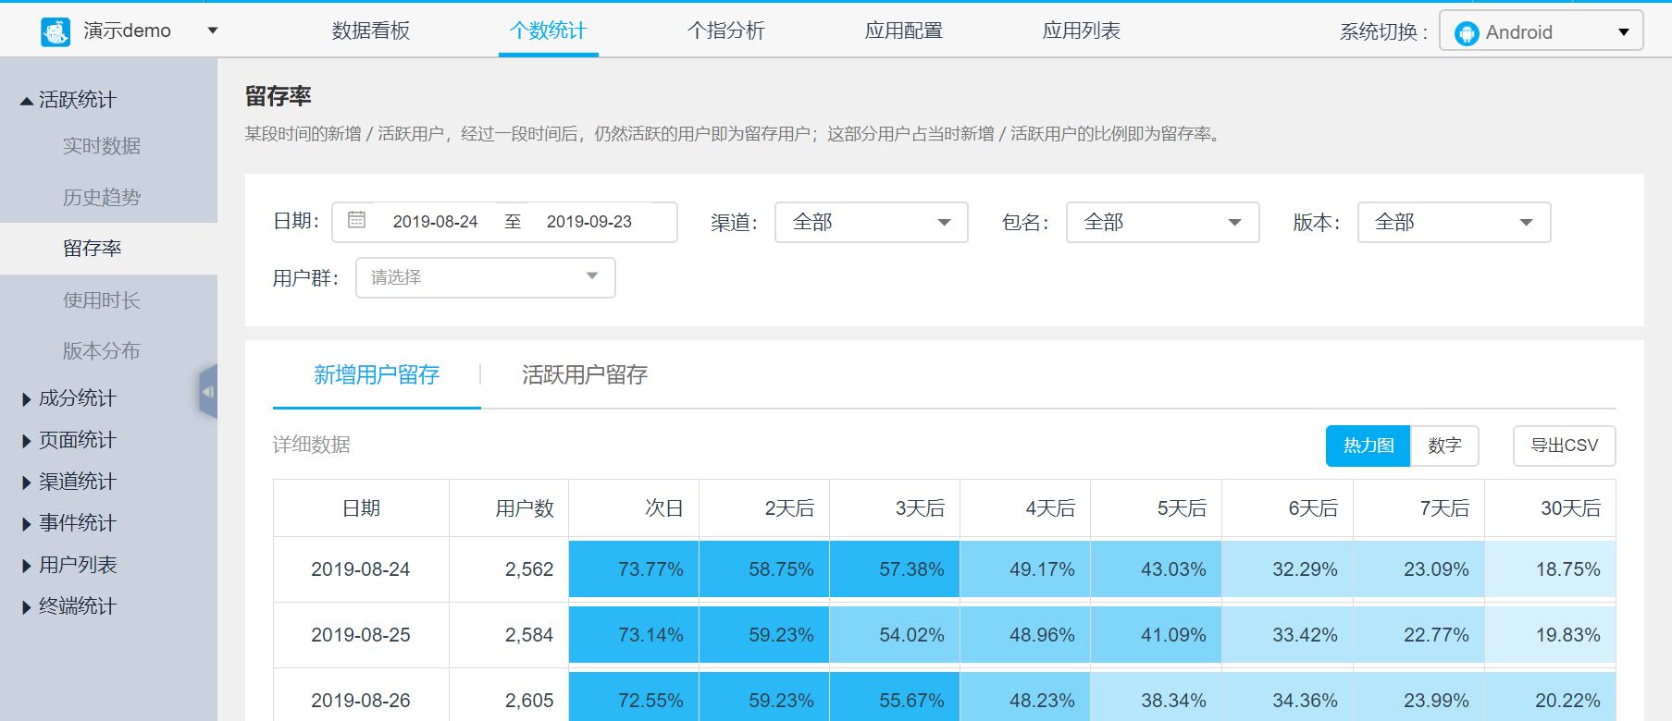
Task: Switch to 数字 view
Action: 1443,446
